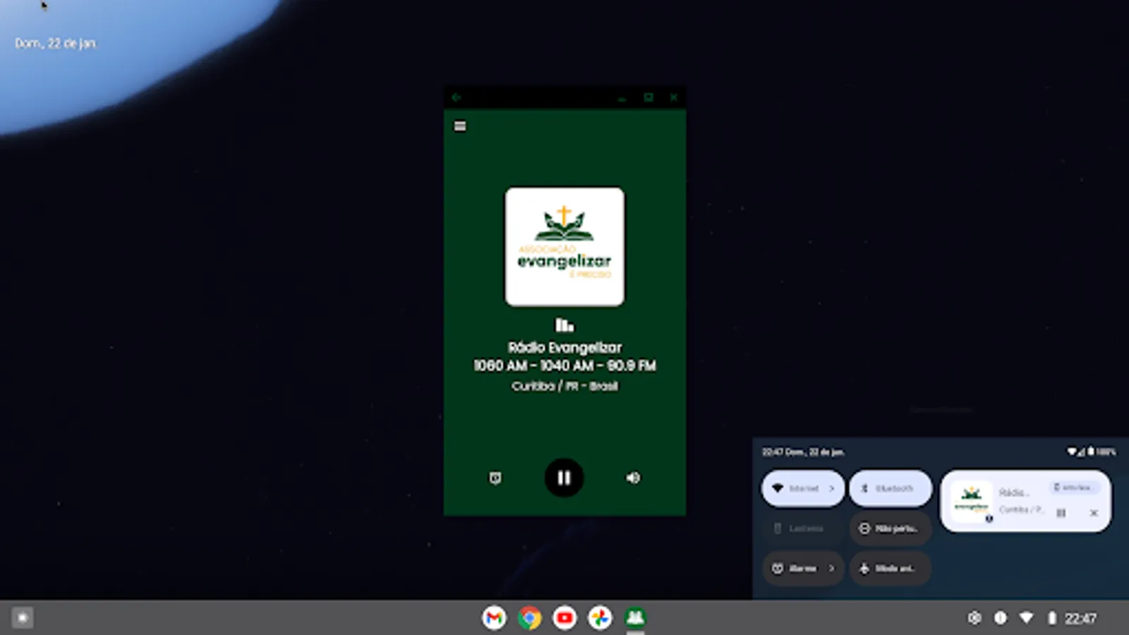Maximize the radio app window
The image size is (1129, 635).
click(x=648, y=97)
